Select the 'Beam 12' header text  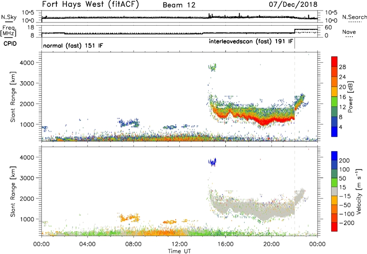pos(179,5)
